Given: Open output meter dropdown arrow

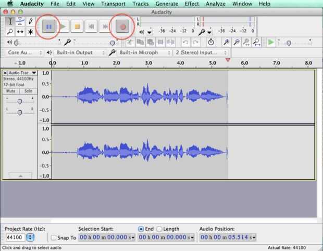Looking at the screenshot, I should [150, 32].
